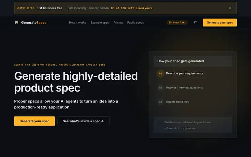Select Agents run a loop step

[x=178, y=101]
